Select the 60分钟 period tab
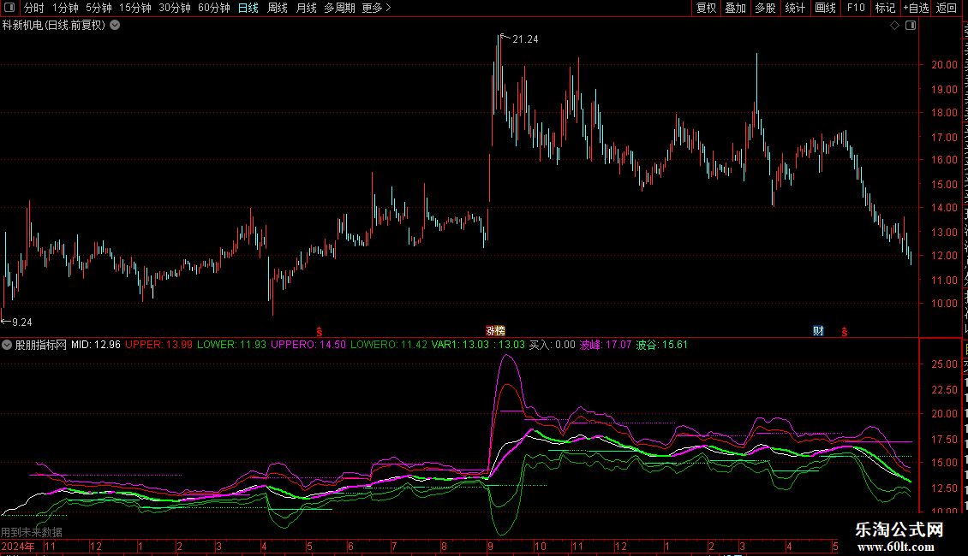This screenshot has width=968, height=556. point(214,8)
